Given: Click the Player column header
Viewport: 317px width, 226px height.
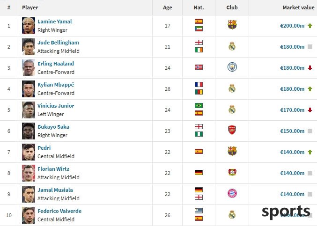Looking at the screenshot, I should point(30,7).
